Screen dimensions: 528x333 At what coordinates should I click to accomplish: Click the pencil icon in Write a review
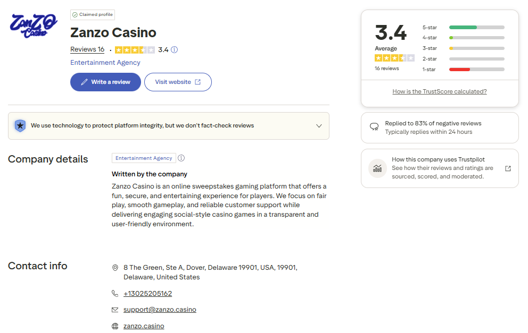coord(84,82)
